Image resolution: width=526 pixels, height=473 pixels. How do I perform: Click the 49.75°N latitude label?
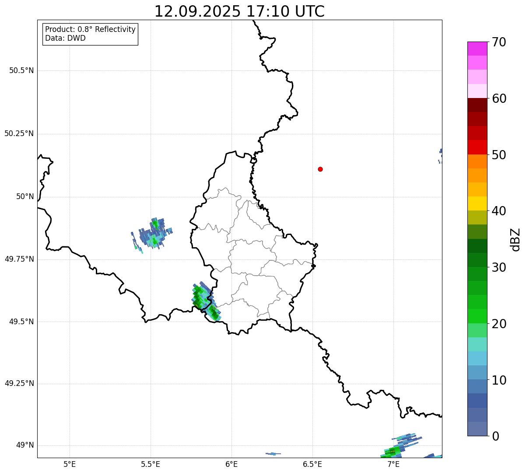tap(19, 259)
